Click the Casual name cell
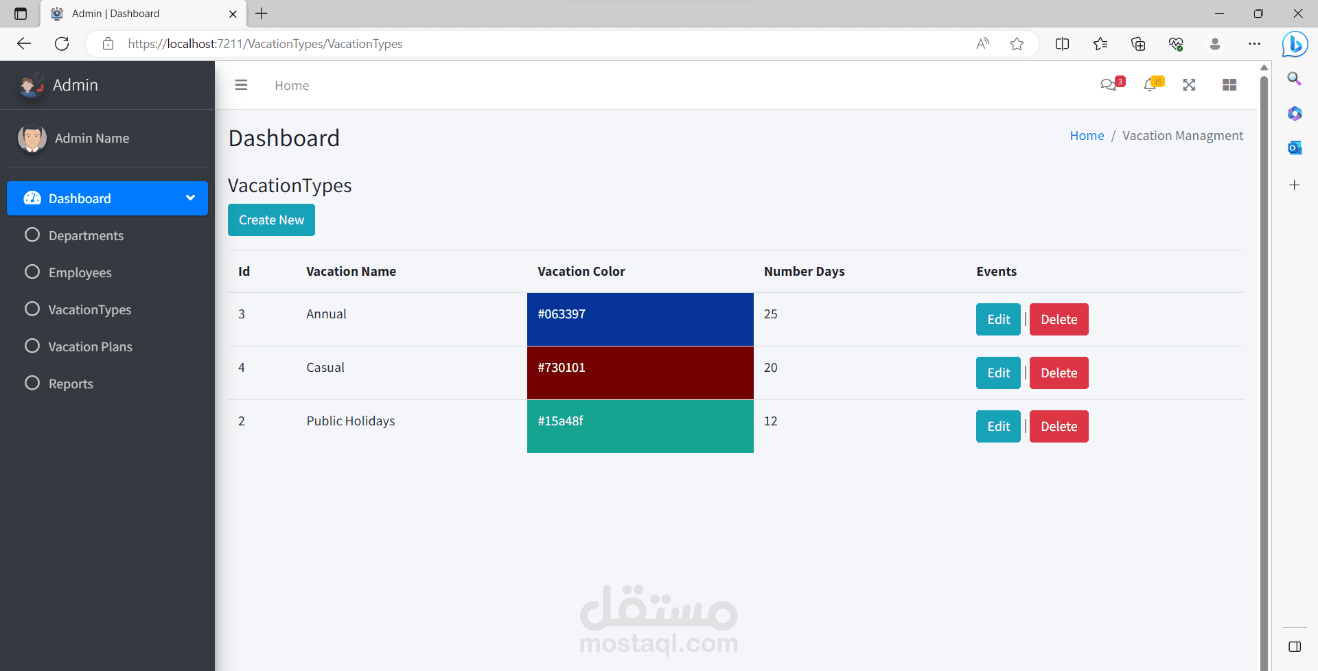 tap(325, 367)
